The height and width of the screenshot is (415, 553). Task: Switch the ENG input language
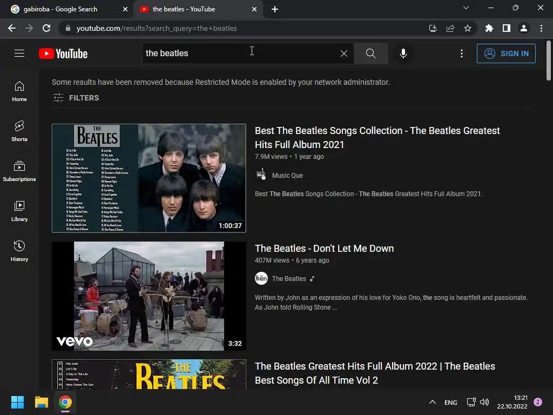click(451, 402)
